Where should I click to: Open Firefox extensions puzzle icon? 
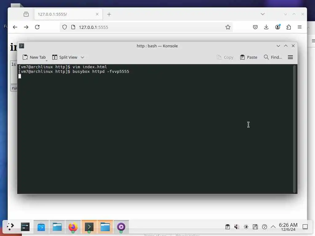coord(289,27)
